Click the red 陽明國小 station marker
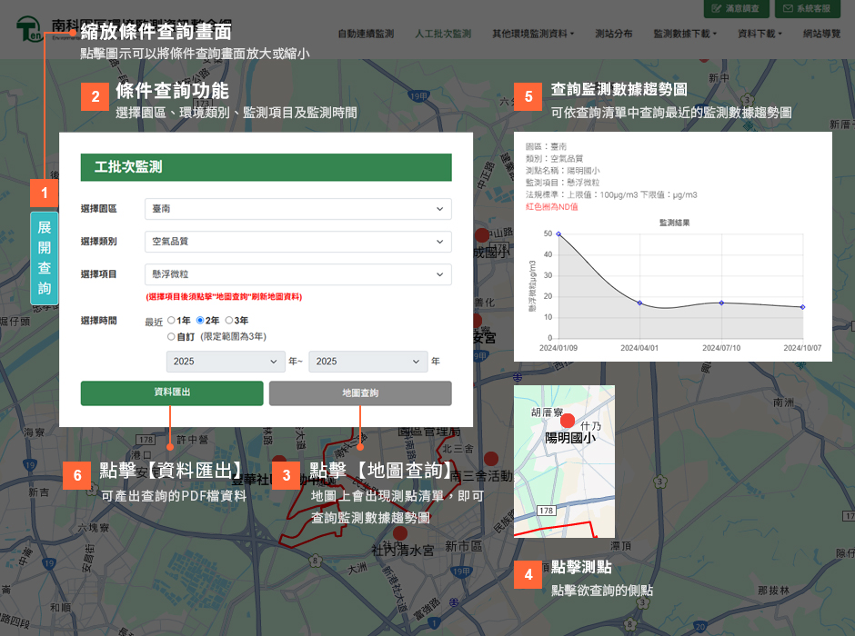Screen dimensions: 855x636 pyautogui.click(x=568, y=421)
